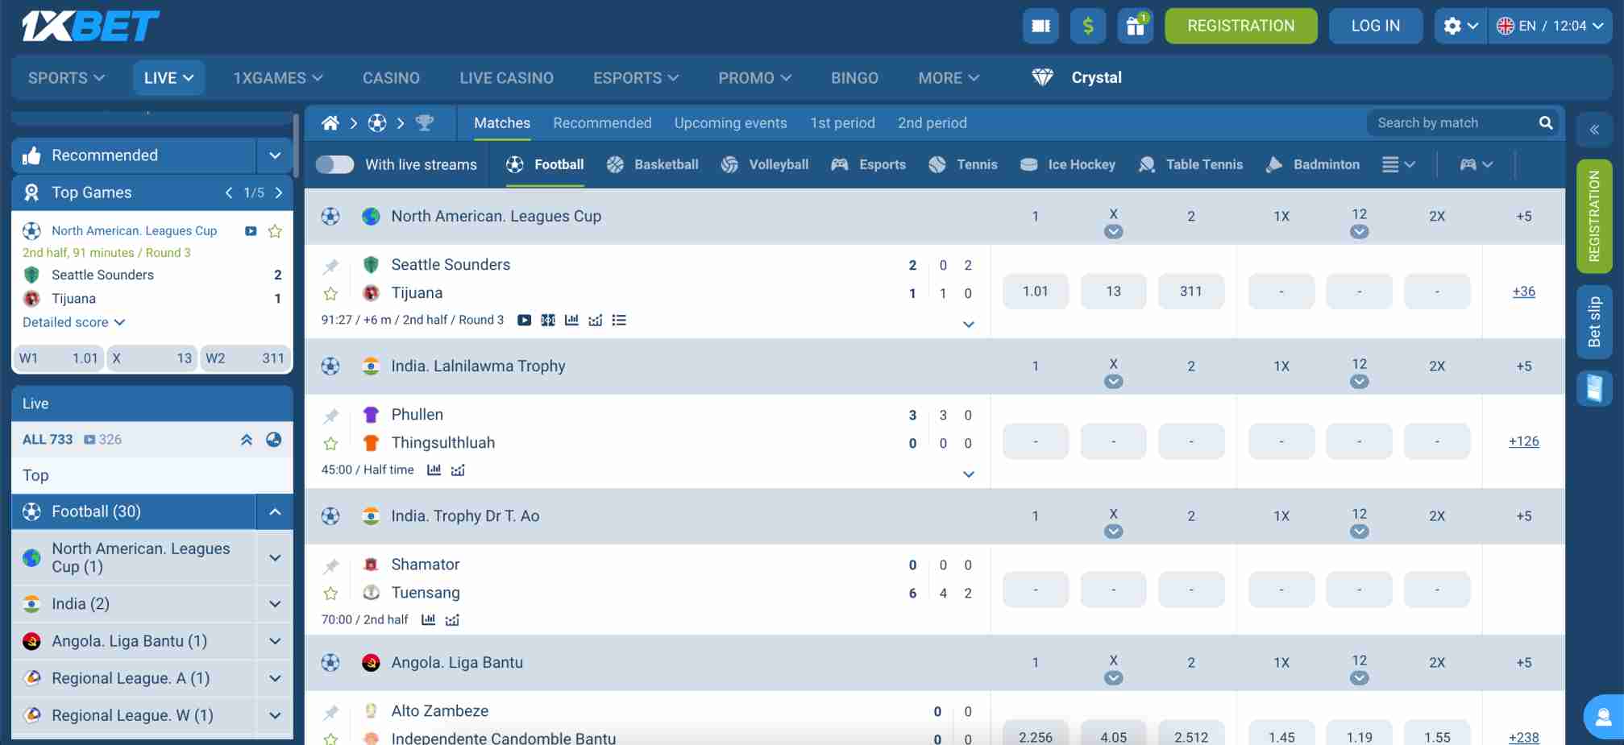Go to next Top Games slide
The image size is (1624, 745).
[x=279, y=192]
